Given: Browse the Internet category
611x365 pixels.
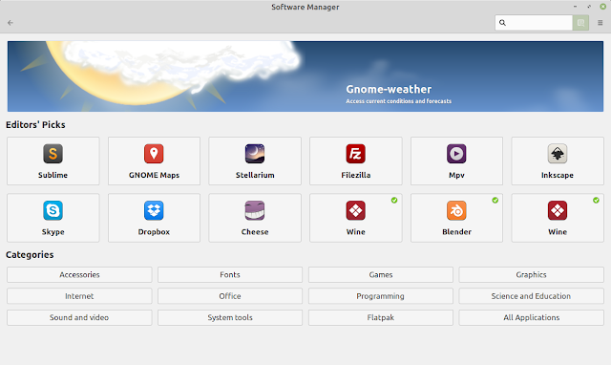Looking at the screenshot, I should click(79, 296).
